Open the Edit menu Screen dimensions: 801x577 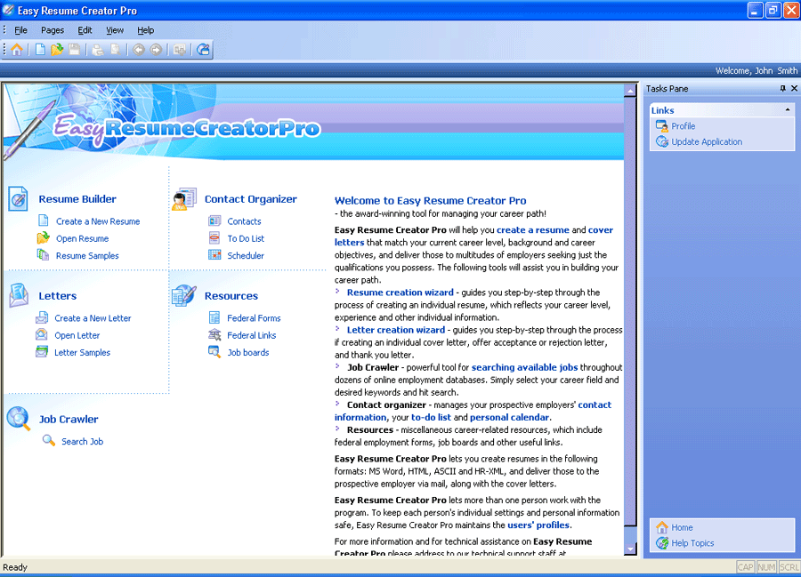point(85,30)
